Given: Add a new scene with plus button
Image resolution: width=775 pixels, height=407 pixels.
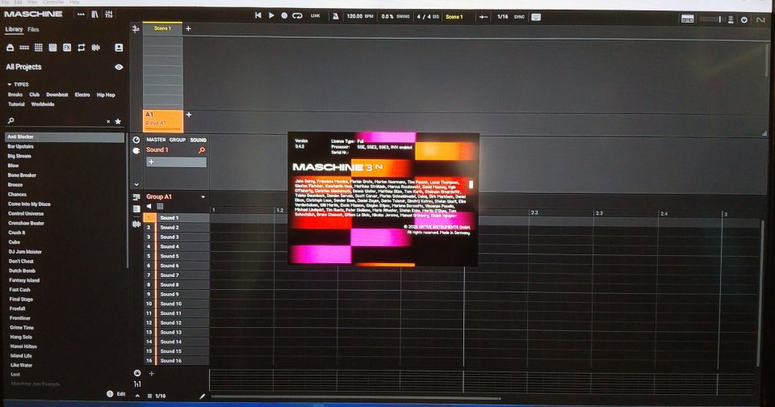Looking at the screenshot, I should [188, 29].
